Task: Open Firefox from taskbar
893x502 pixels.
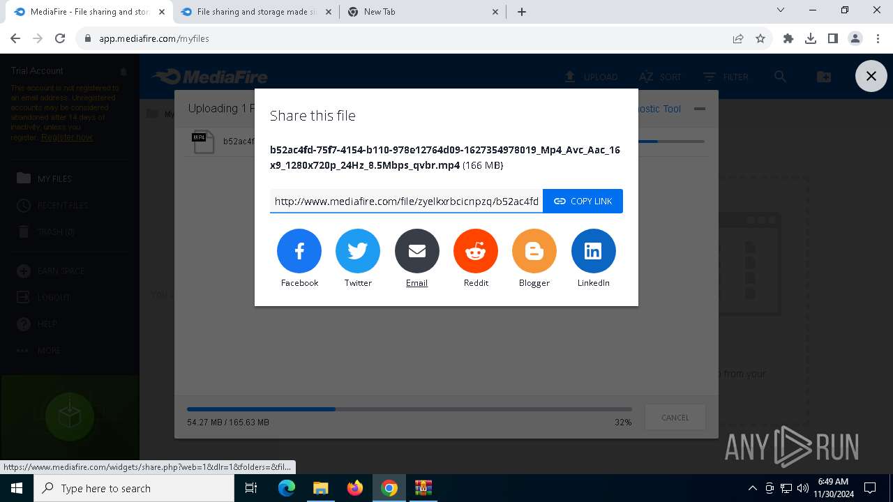Action: [x=355, y=488]
